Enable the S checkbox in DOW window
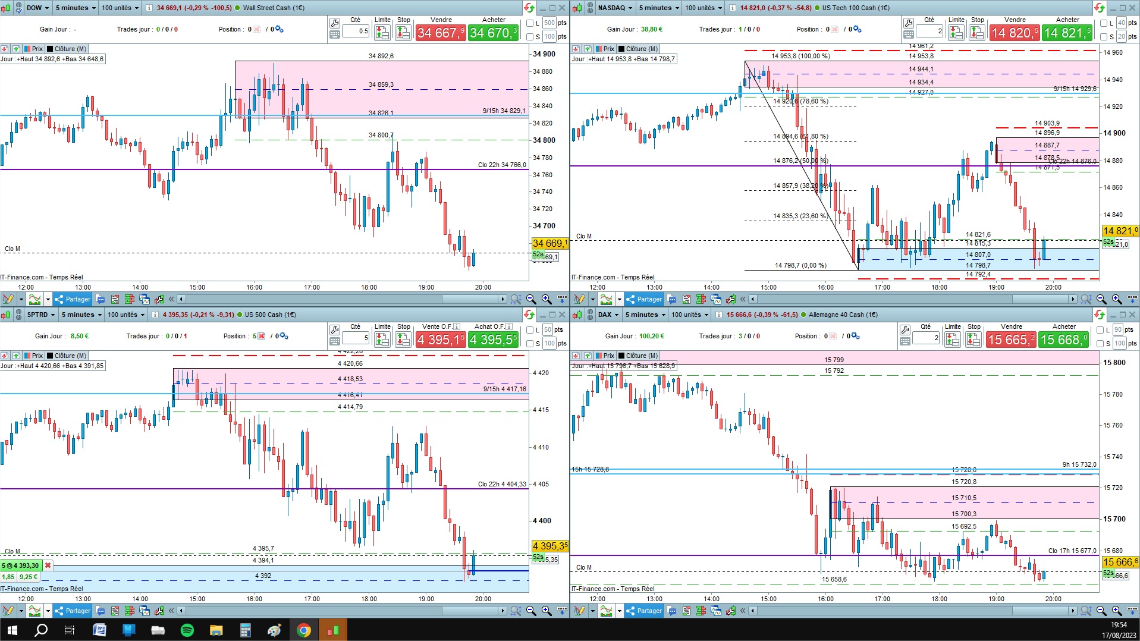The image size is (1140, 641). point(530,37)
